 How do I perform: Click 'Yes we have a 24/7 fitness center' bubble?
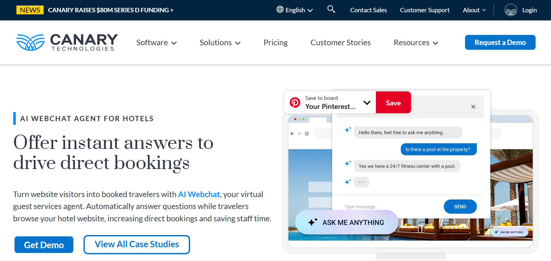tap(407, 166)
